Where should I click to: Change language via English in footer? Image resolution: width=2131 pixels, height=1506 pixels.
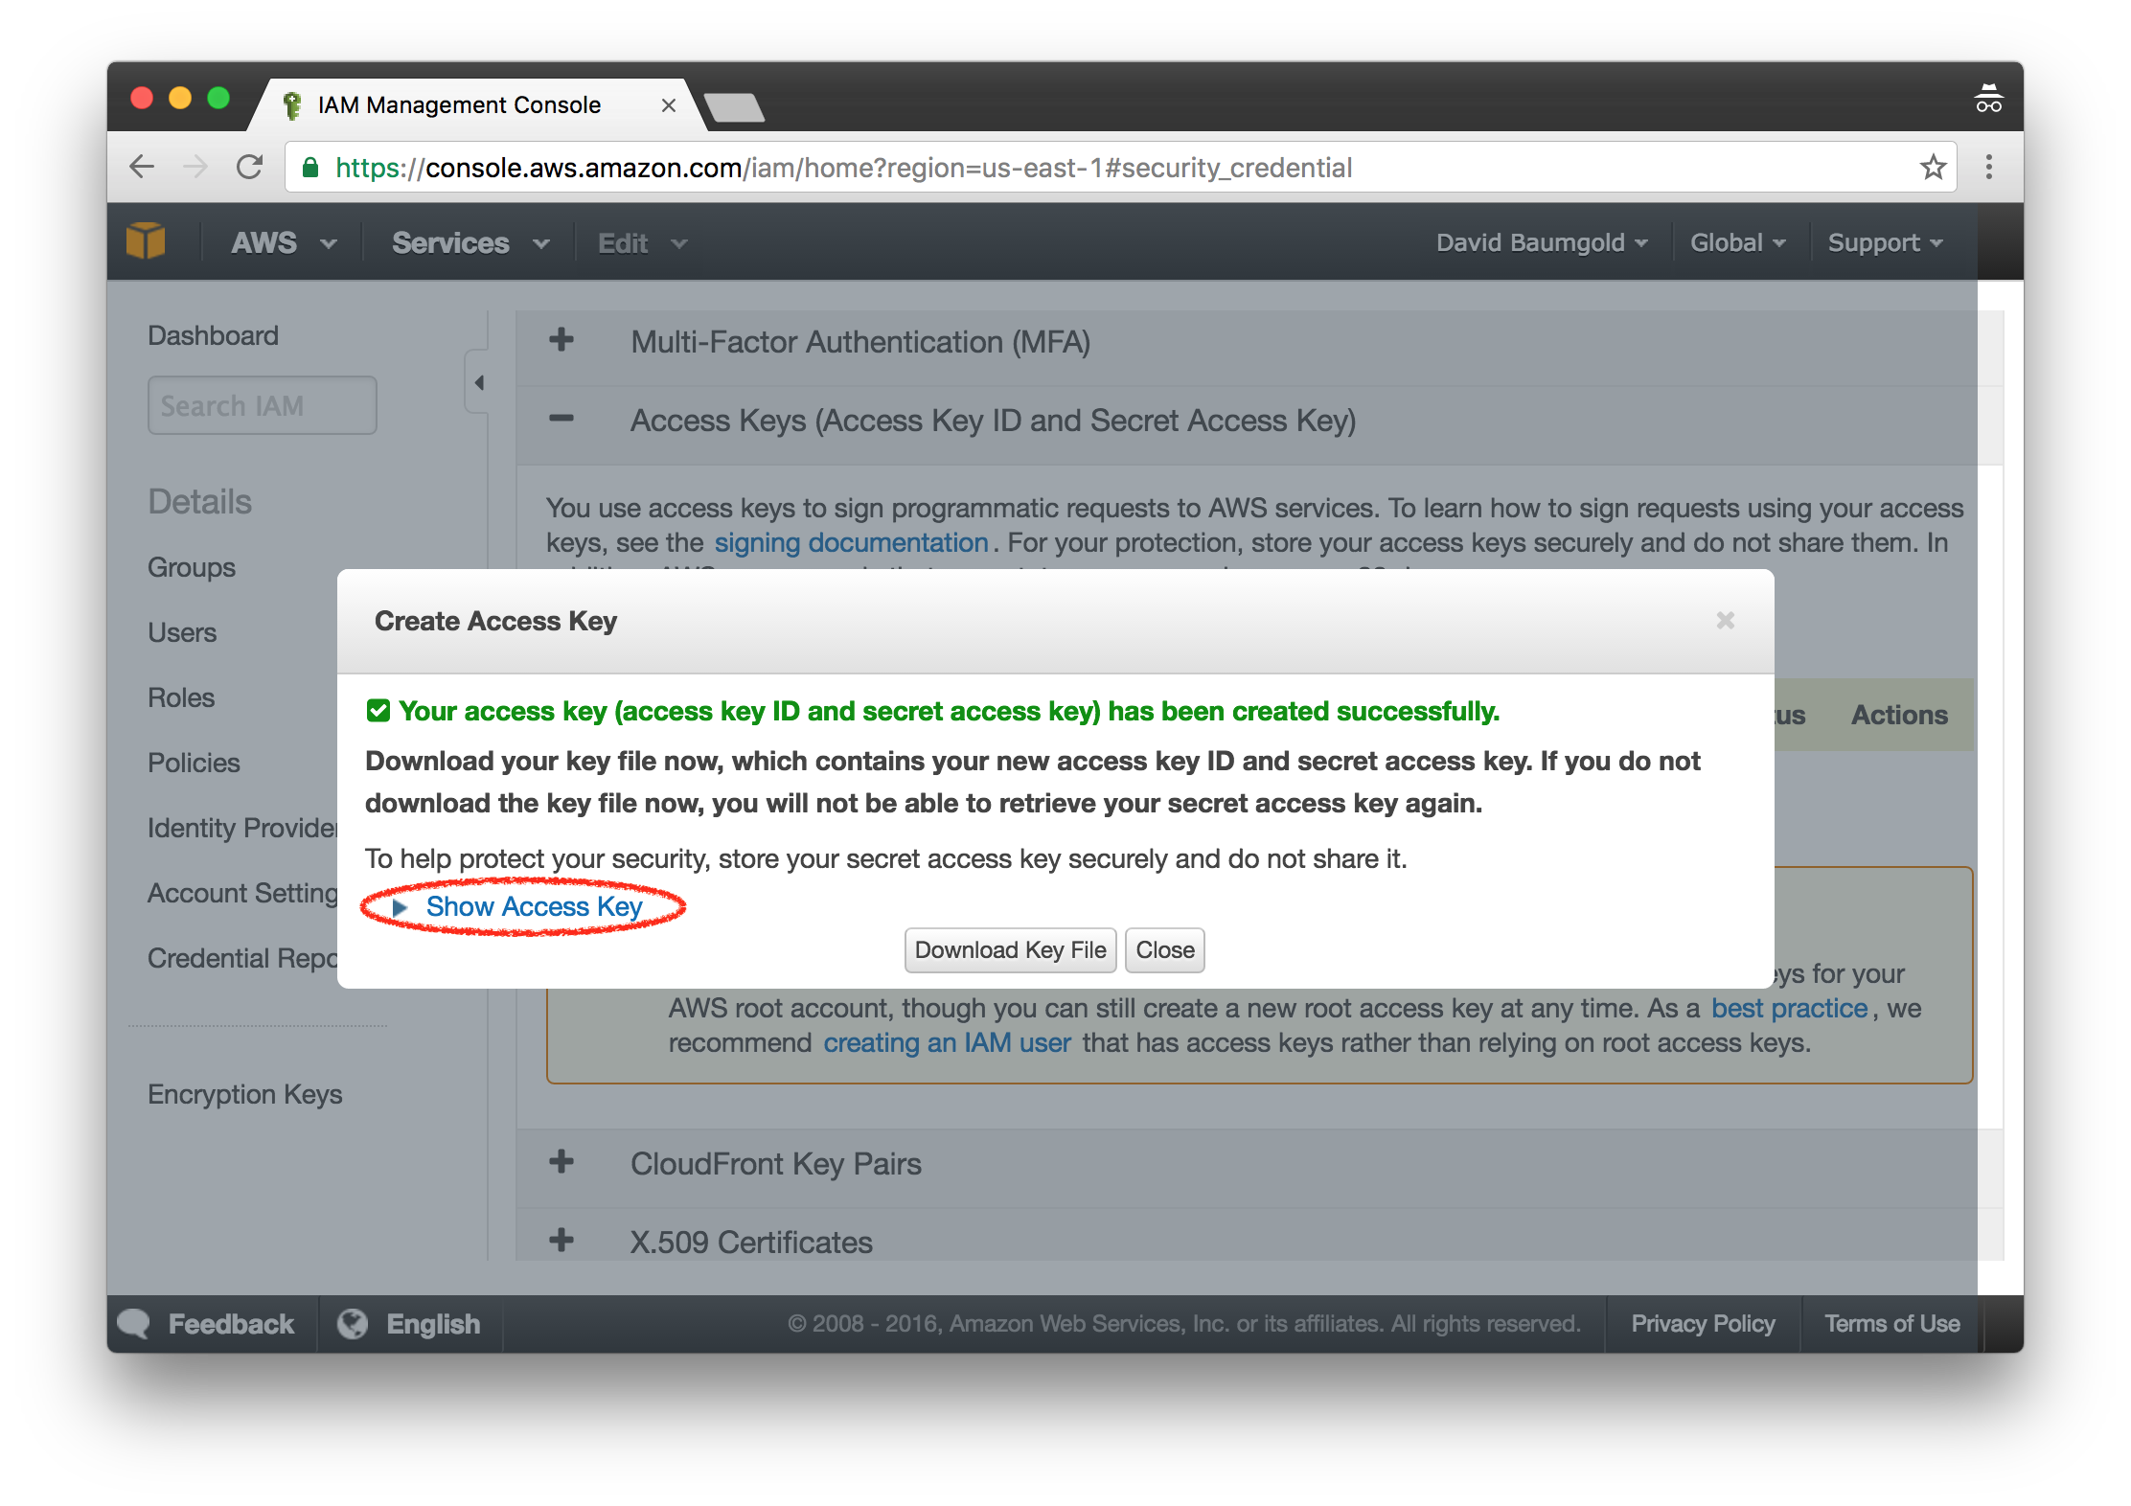coord(433,1324)
